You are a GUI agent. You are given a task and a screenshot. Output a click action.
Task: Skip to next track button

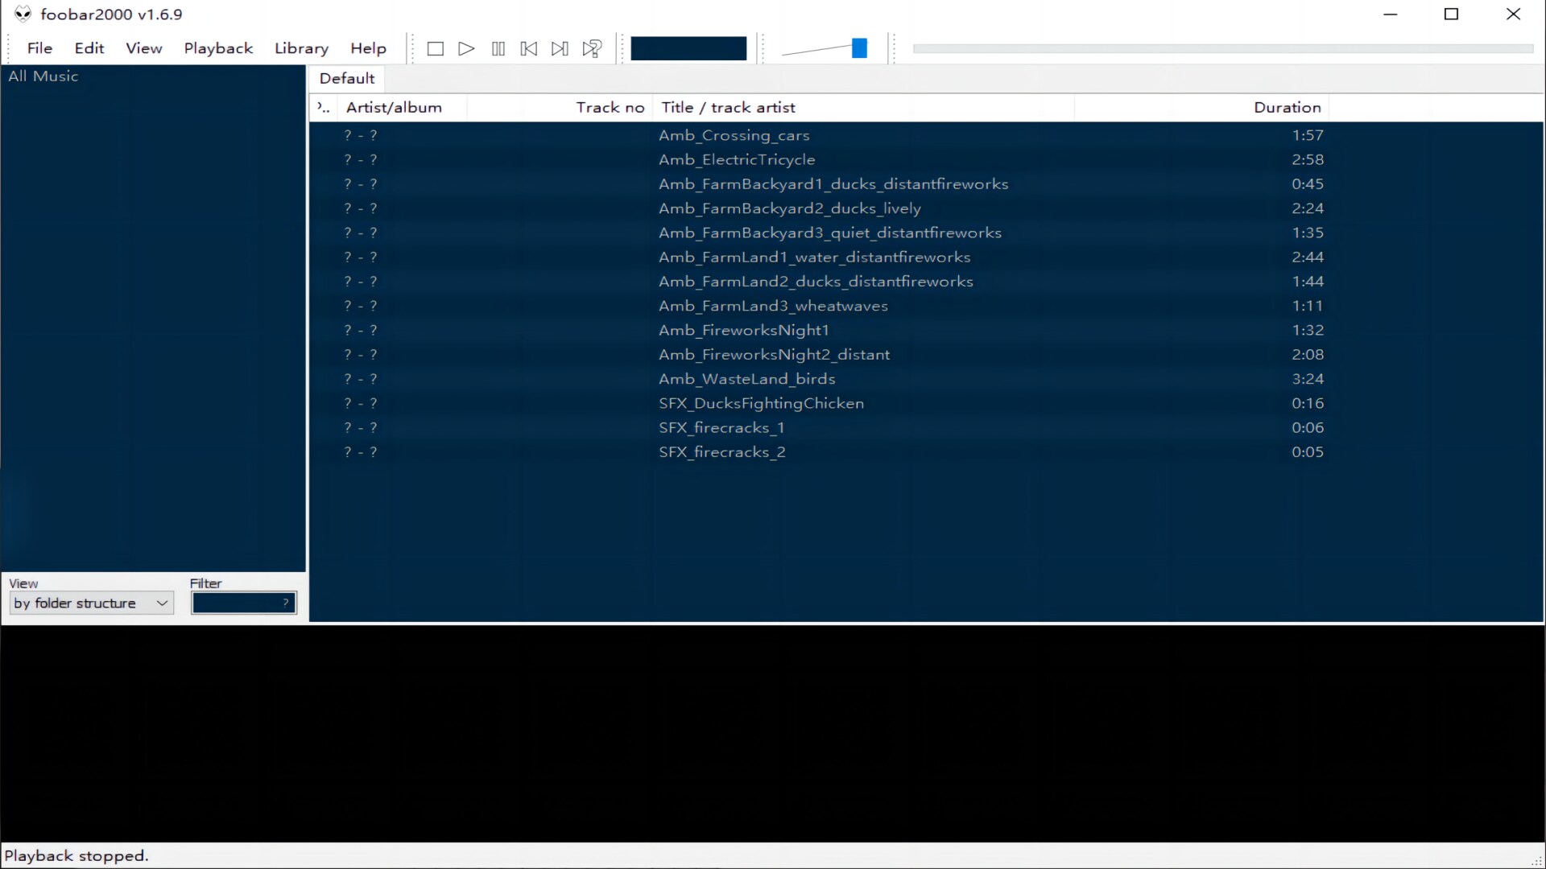[x=560, y=49]
